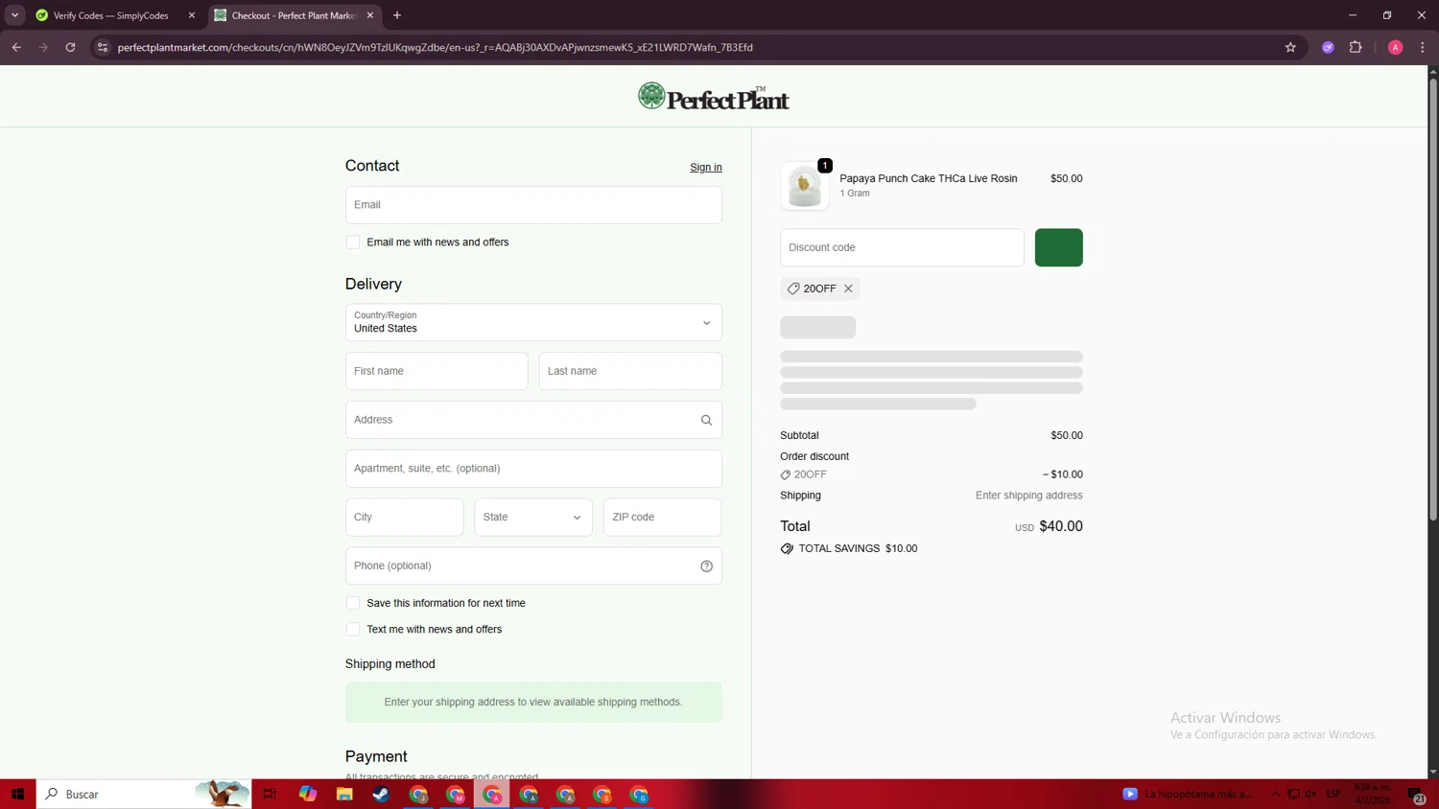Click the browser Back arrow
This screenshot has height=809, width=1439.
pos(16,47)
